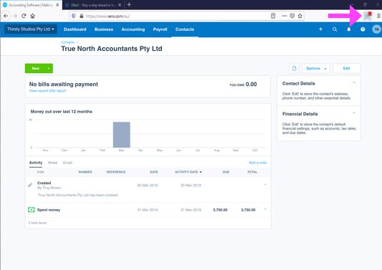Image resolution: width=382 pixels, height=270 pixels.
Task: Bookmark this page with star icon
Action: [300, 16]
